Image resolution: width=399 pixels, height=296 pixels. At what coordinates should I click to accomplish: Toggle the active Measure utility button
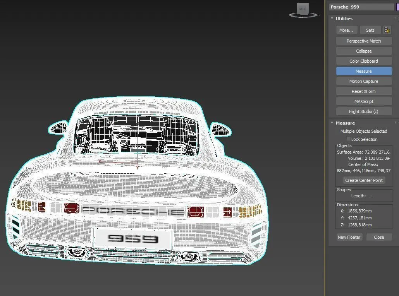coord(364,71)
